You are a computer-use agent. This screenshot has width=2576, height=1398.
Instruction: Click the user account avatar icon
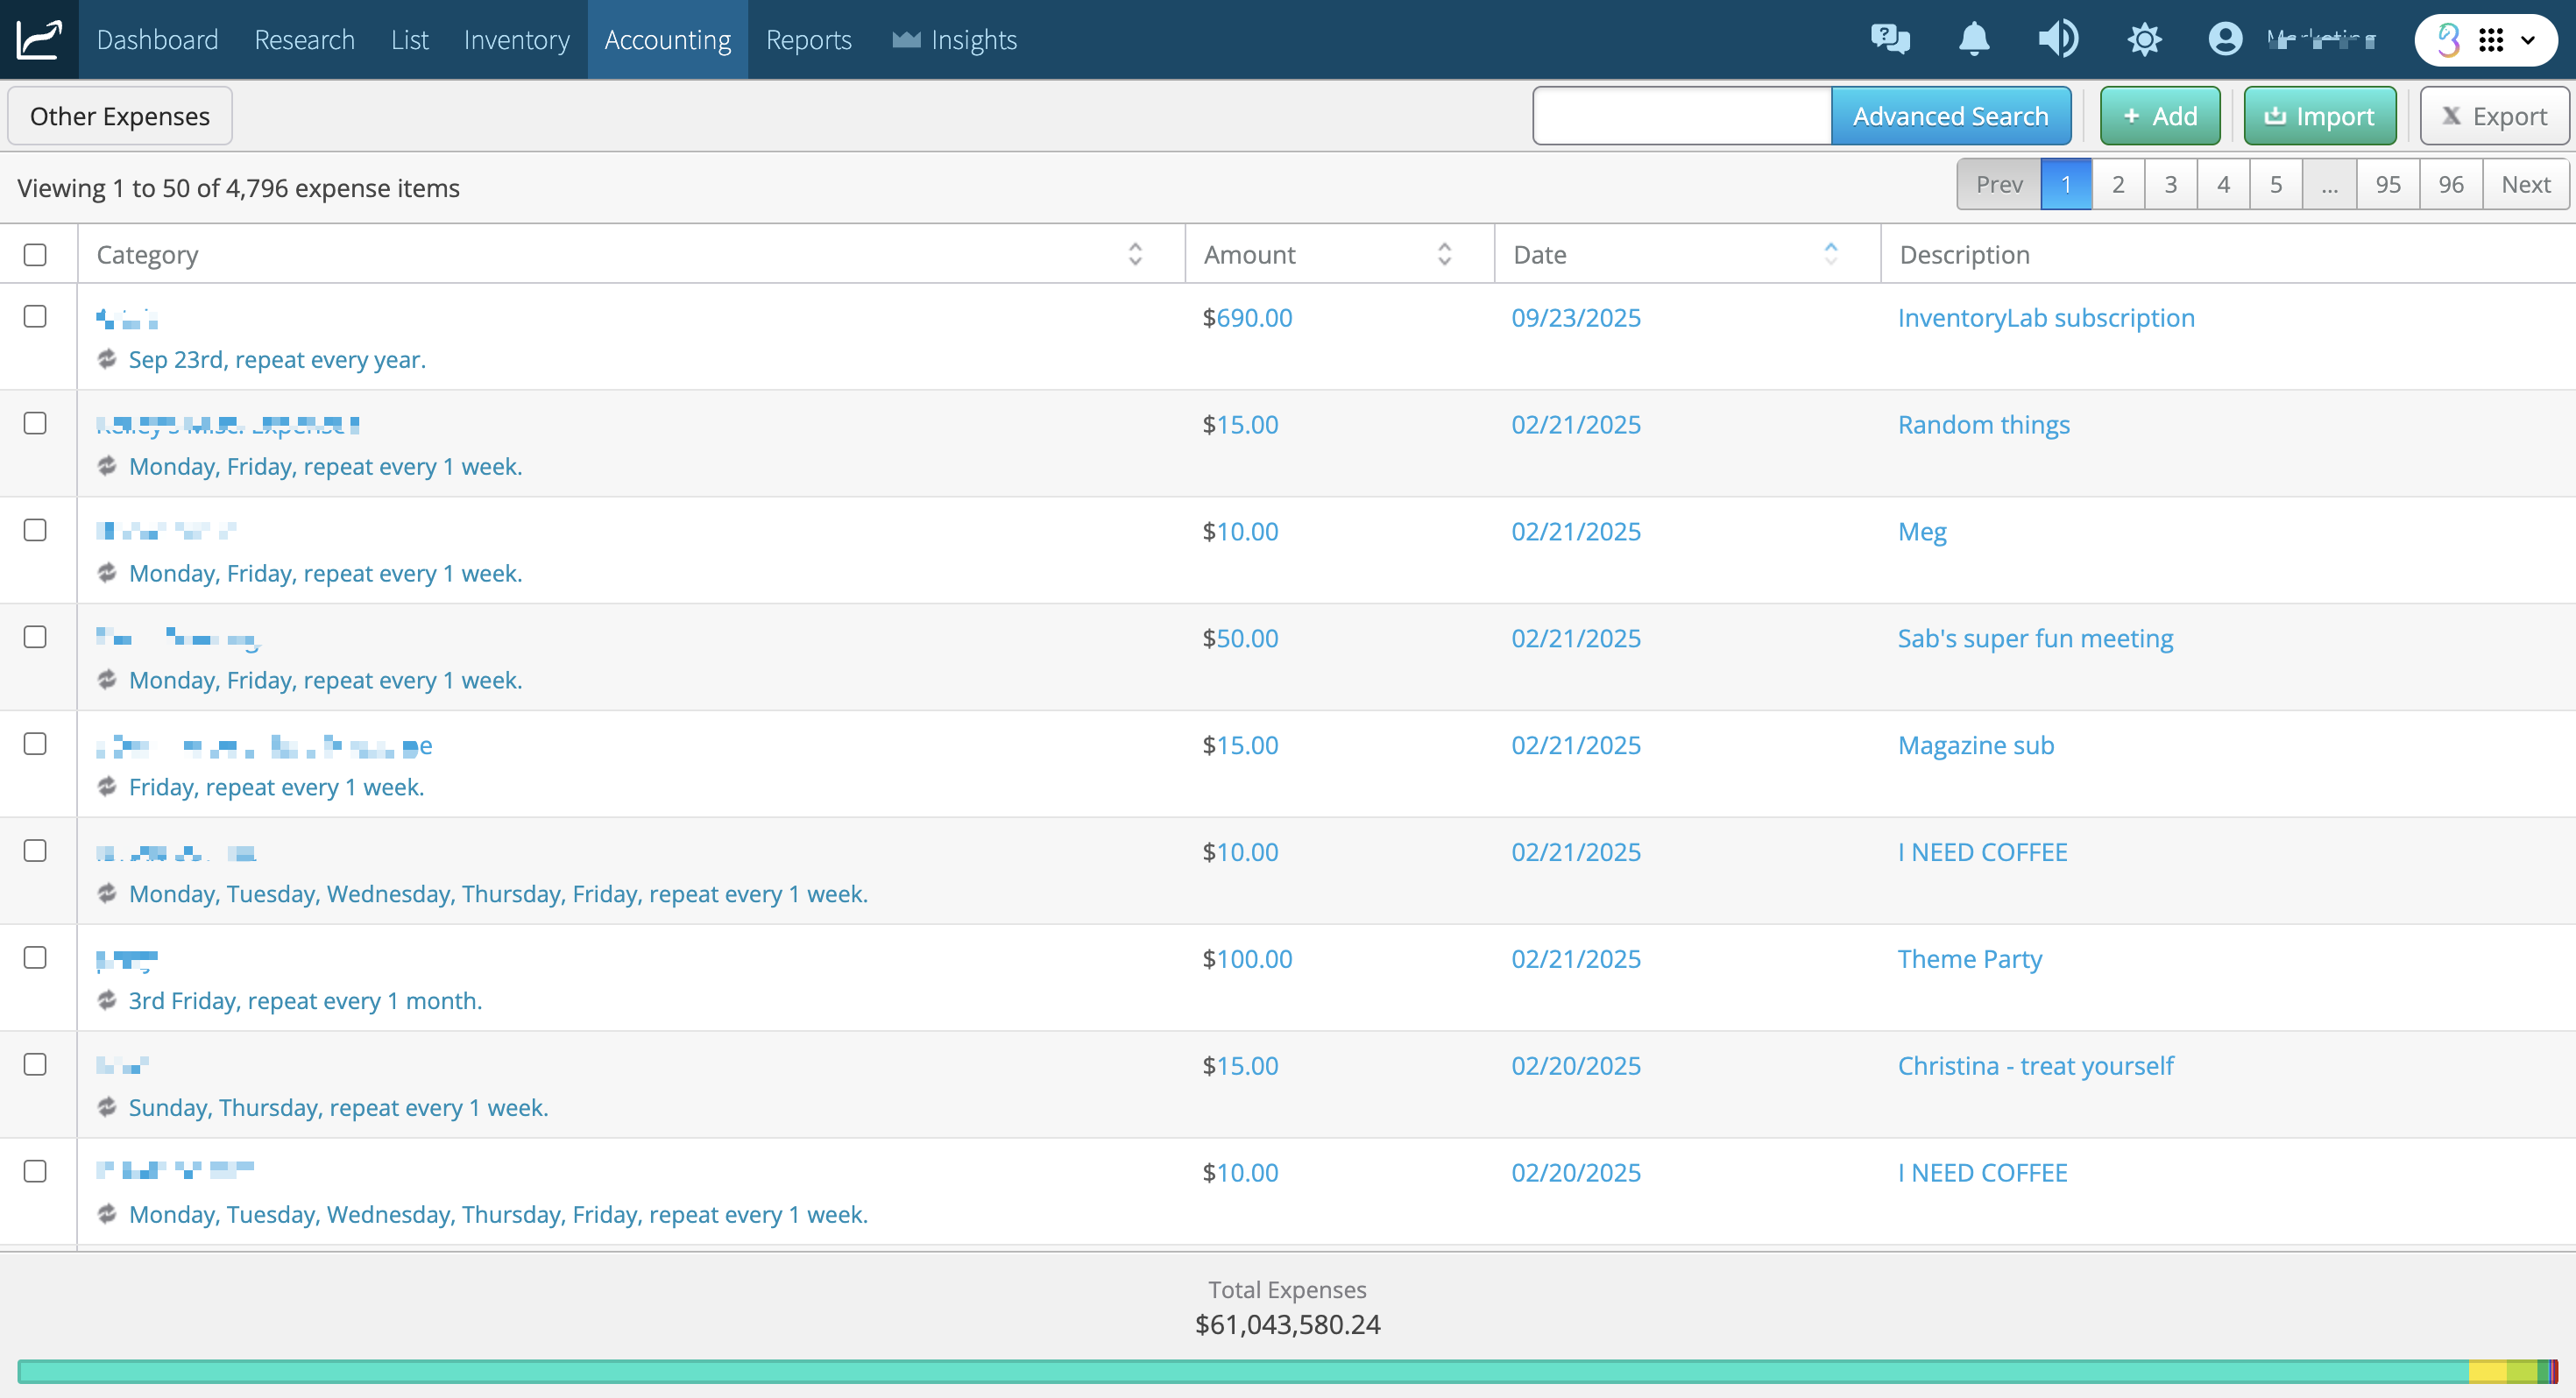[2225, 39]
